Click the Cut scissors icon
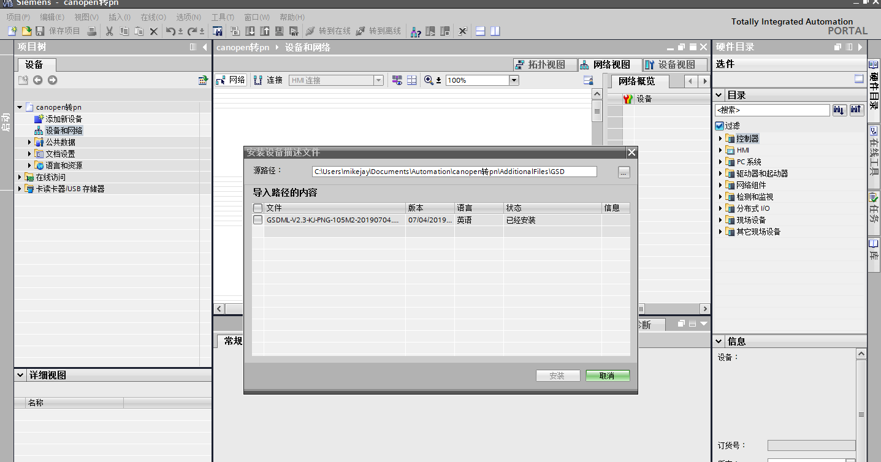 point(110,31)
